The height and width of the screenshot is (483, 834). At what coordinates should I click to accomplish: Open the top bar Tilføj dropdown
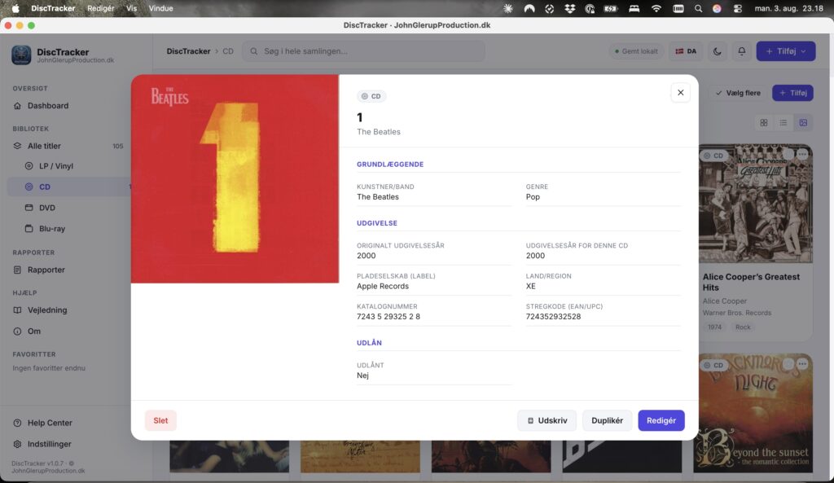(x=786, y=51)
